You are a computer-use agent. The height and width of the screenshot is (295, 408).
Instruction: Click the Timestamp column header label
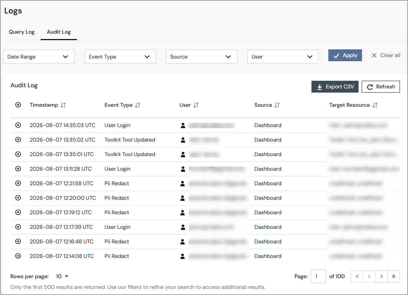(x=44, y=105)
